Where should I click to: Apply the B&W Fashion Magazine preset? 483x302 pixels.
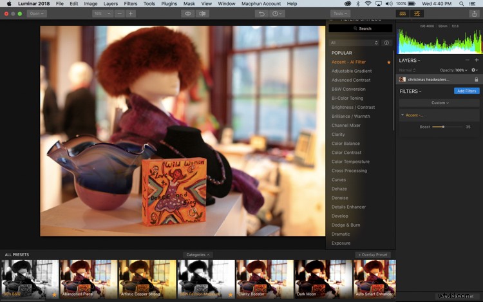[x=206, y=279]
